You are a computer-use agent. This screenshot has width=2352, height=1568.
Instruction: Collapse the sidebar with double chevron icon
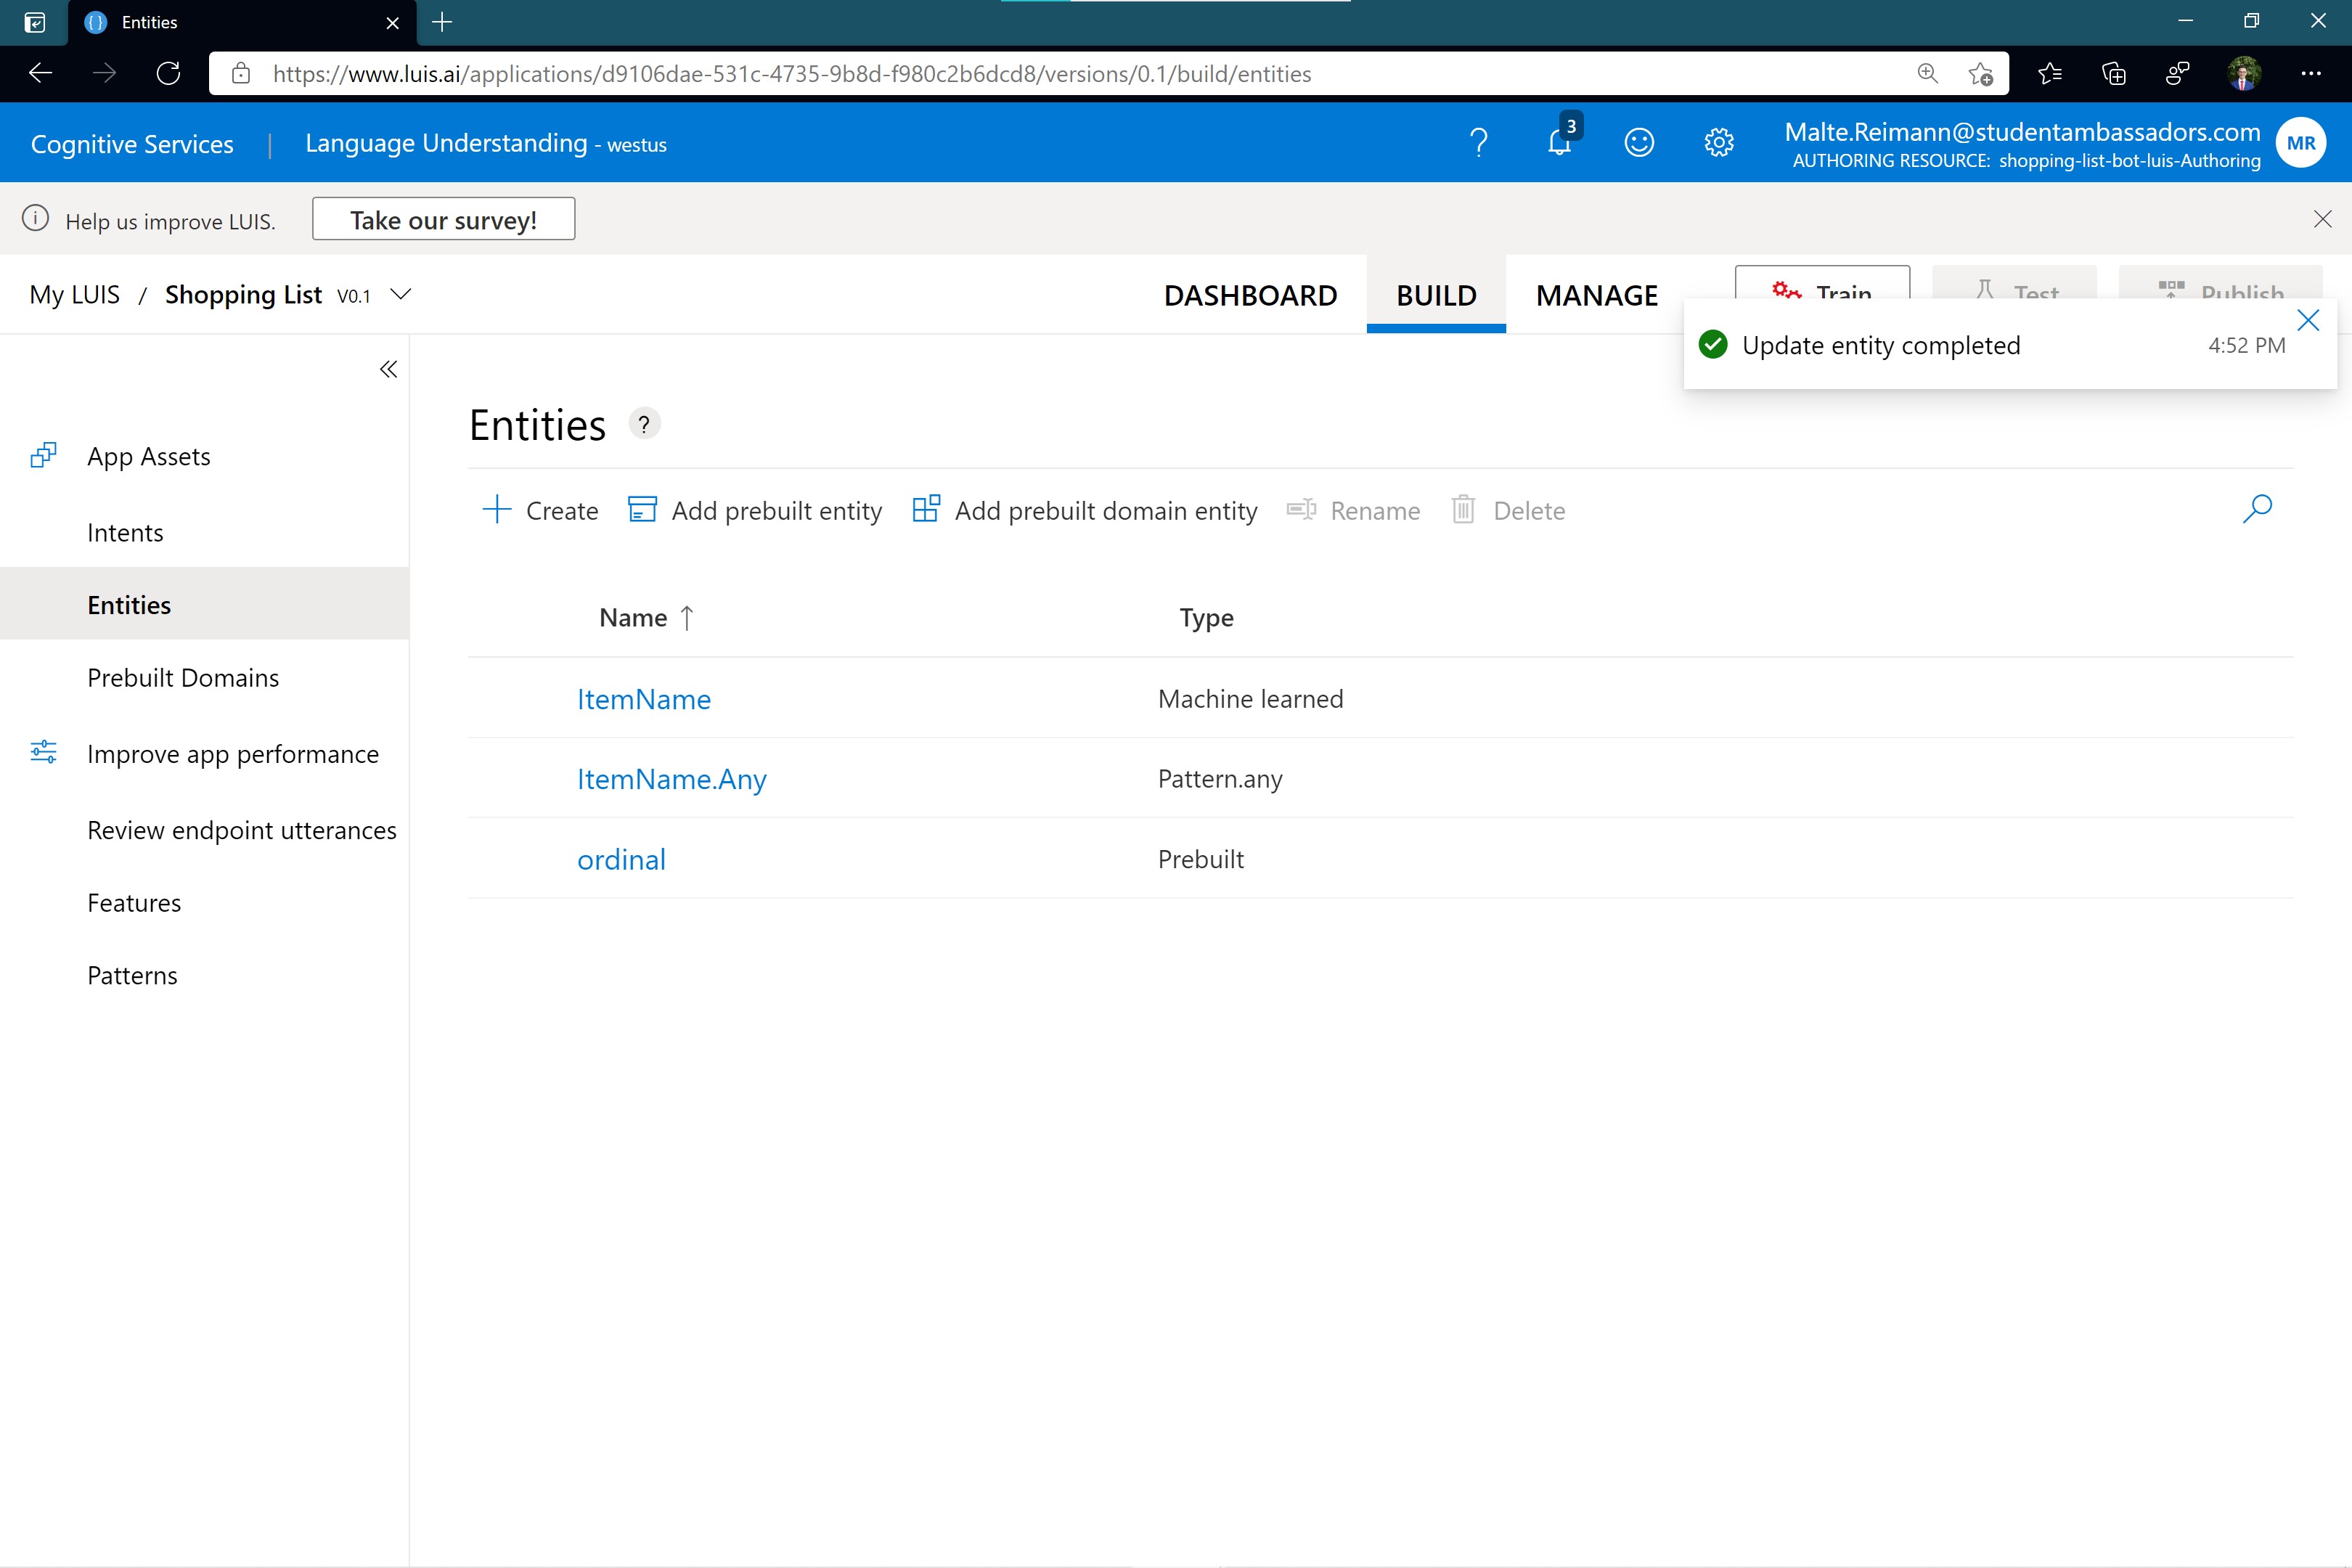[388, 370]
